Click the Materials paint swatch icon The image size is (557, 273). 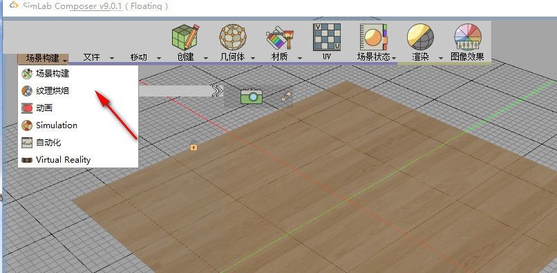[x=280, y=39]
